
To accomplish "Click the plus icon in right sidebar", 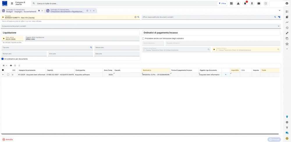I will (287, 49).
